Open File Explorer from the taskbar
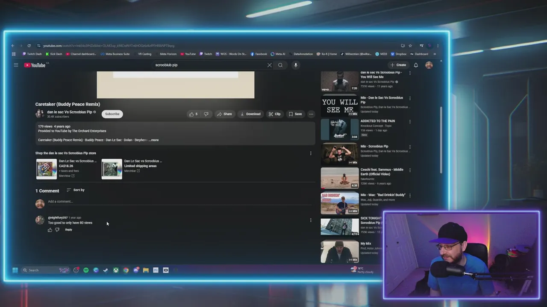The height and width of the screenshot is (307, 547). (146, 270)
